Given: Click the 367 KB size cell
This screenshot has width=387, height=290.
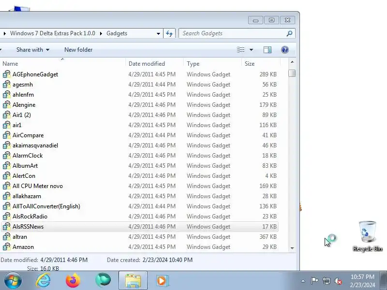Looking at the screenshot, I should coord(268,237).
